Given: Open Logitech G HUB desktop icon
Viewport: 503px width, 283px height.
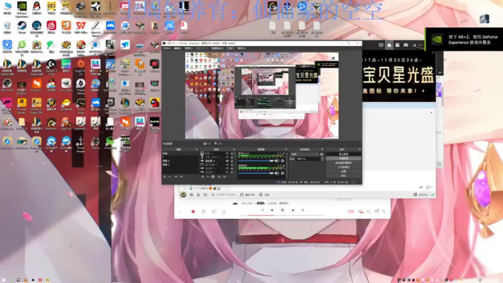Looking at the screenshot, I should tap(52, 67).
